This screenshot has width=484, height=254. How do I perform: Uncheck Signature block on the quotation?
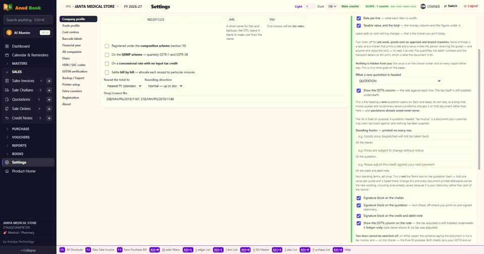click(x=358, y=205)
